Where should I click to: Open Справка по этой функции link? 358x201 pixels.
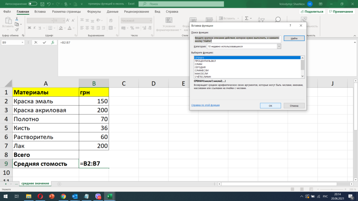206,105
